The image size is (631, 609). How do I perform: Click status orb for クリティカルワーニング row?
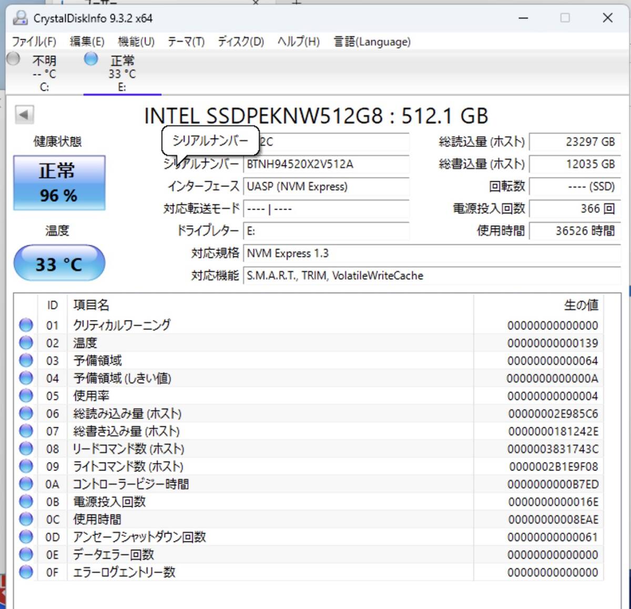coord(26,325)
